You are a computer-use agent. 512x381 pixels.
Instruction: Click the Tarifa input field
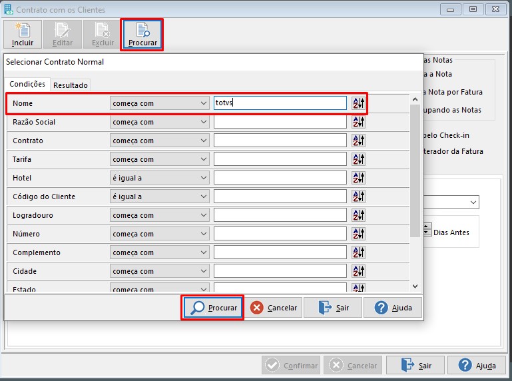pyautogui.click(x=280, y=159)
